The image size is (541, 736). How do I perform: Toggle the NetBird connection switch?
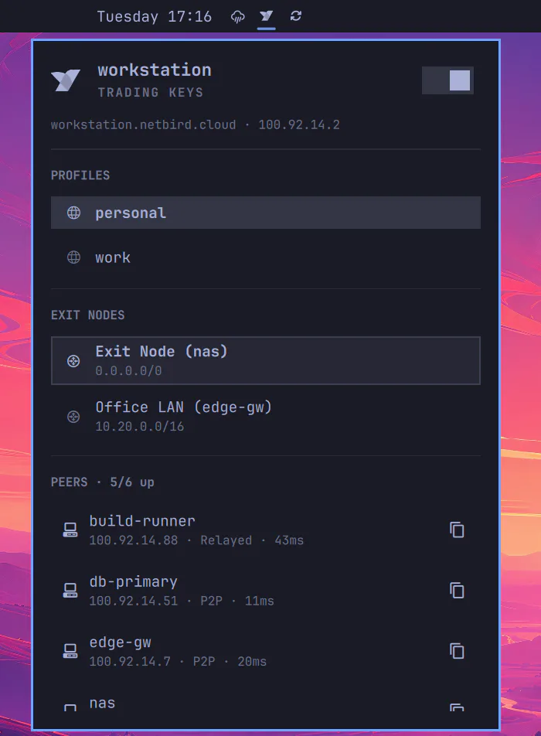(447, 80)
